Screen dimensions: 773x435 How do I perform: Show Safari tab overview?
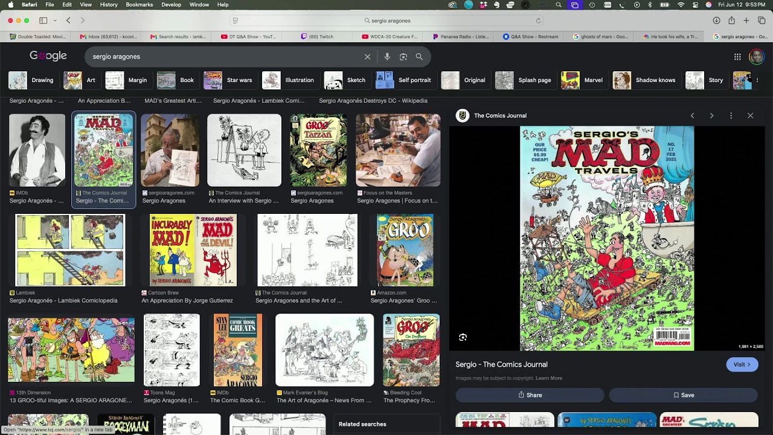762,21
